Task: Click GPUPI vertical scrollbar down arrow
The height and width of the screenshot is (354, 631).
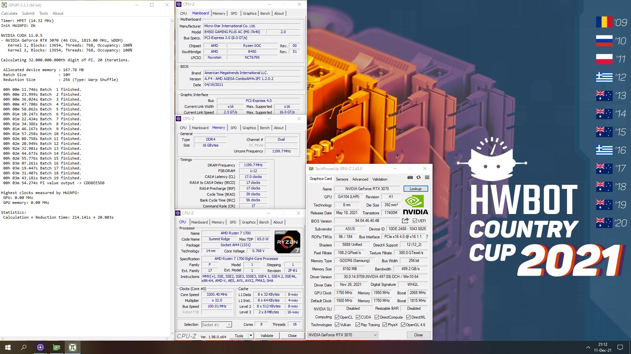Action: tap(172, 333)
